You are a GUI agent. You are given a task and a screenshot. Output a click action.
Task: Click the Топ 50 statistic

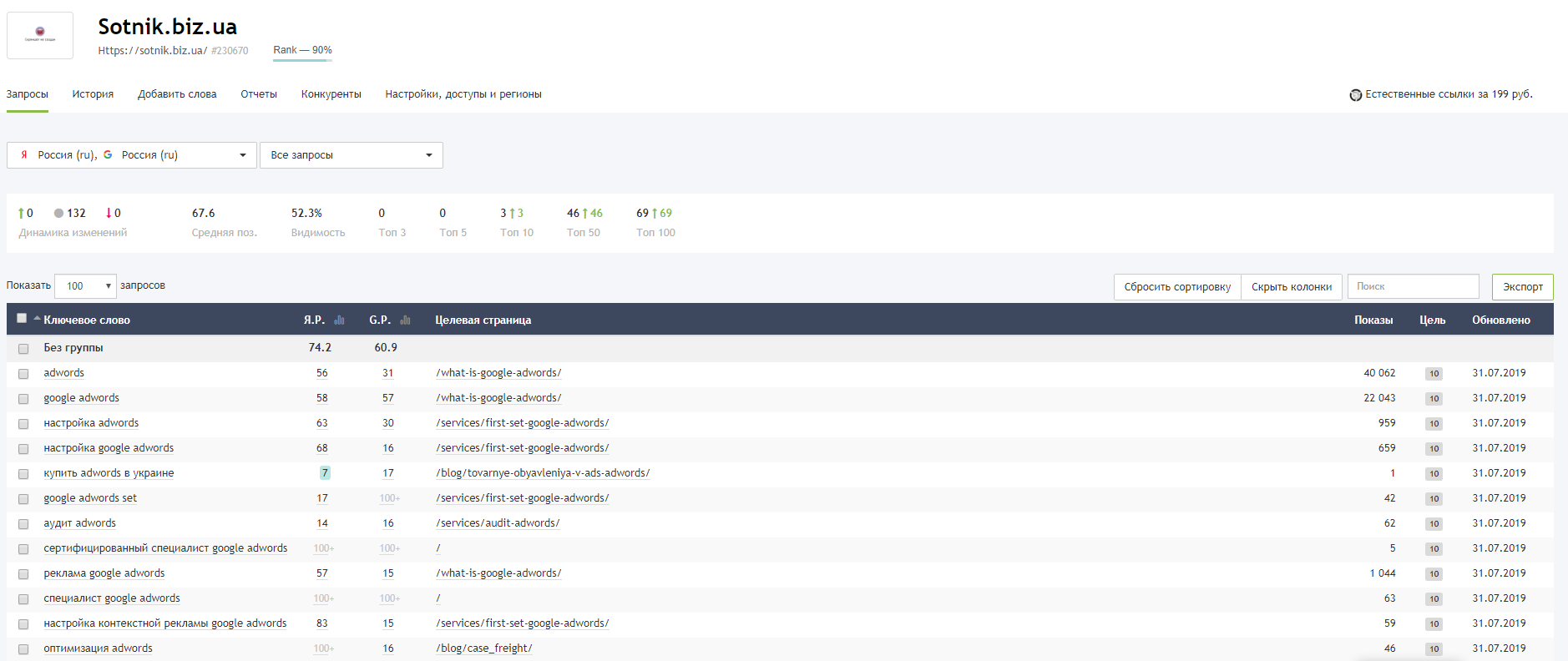pyautogui.click(x=584, y=223)
